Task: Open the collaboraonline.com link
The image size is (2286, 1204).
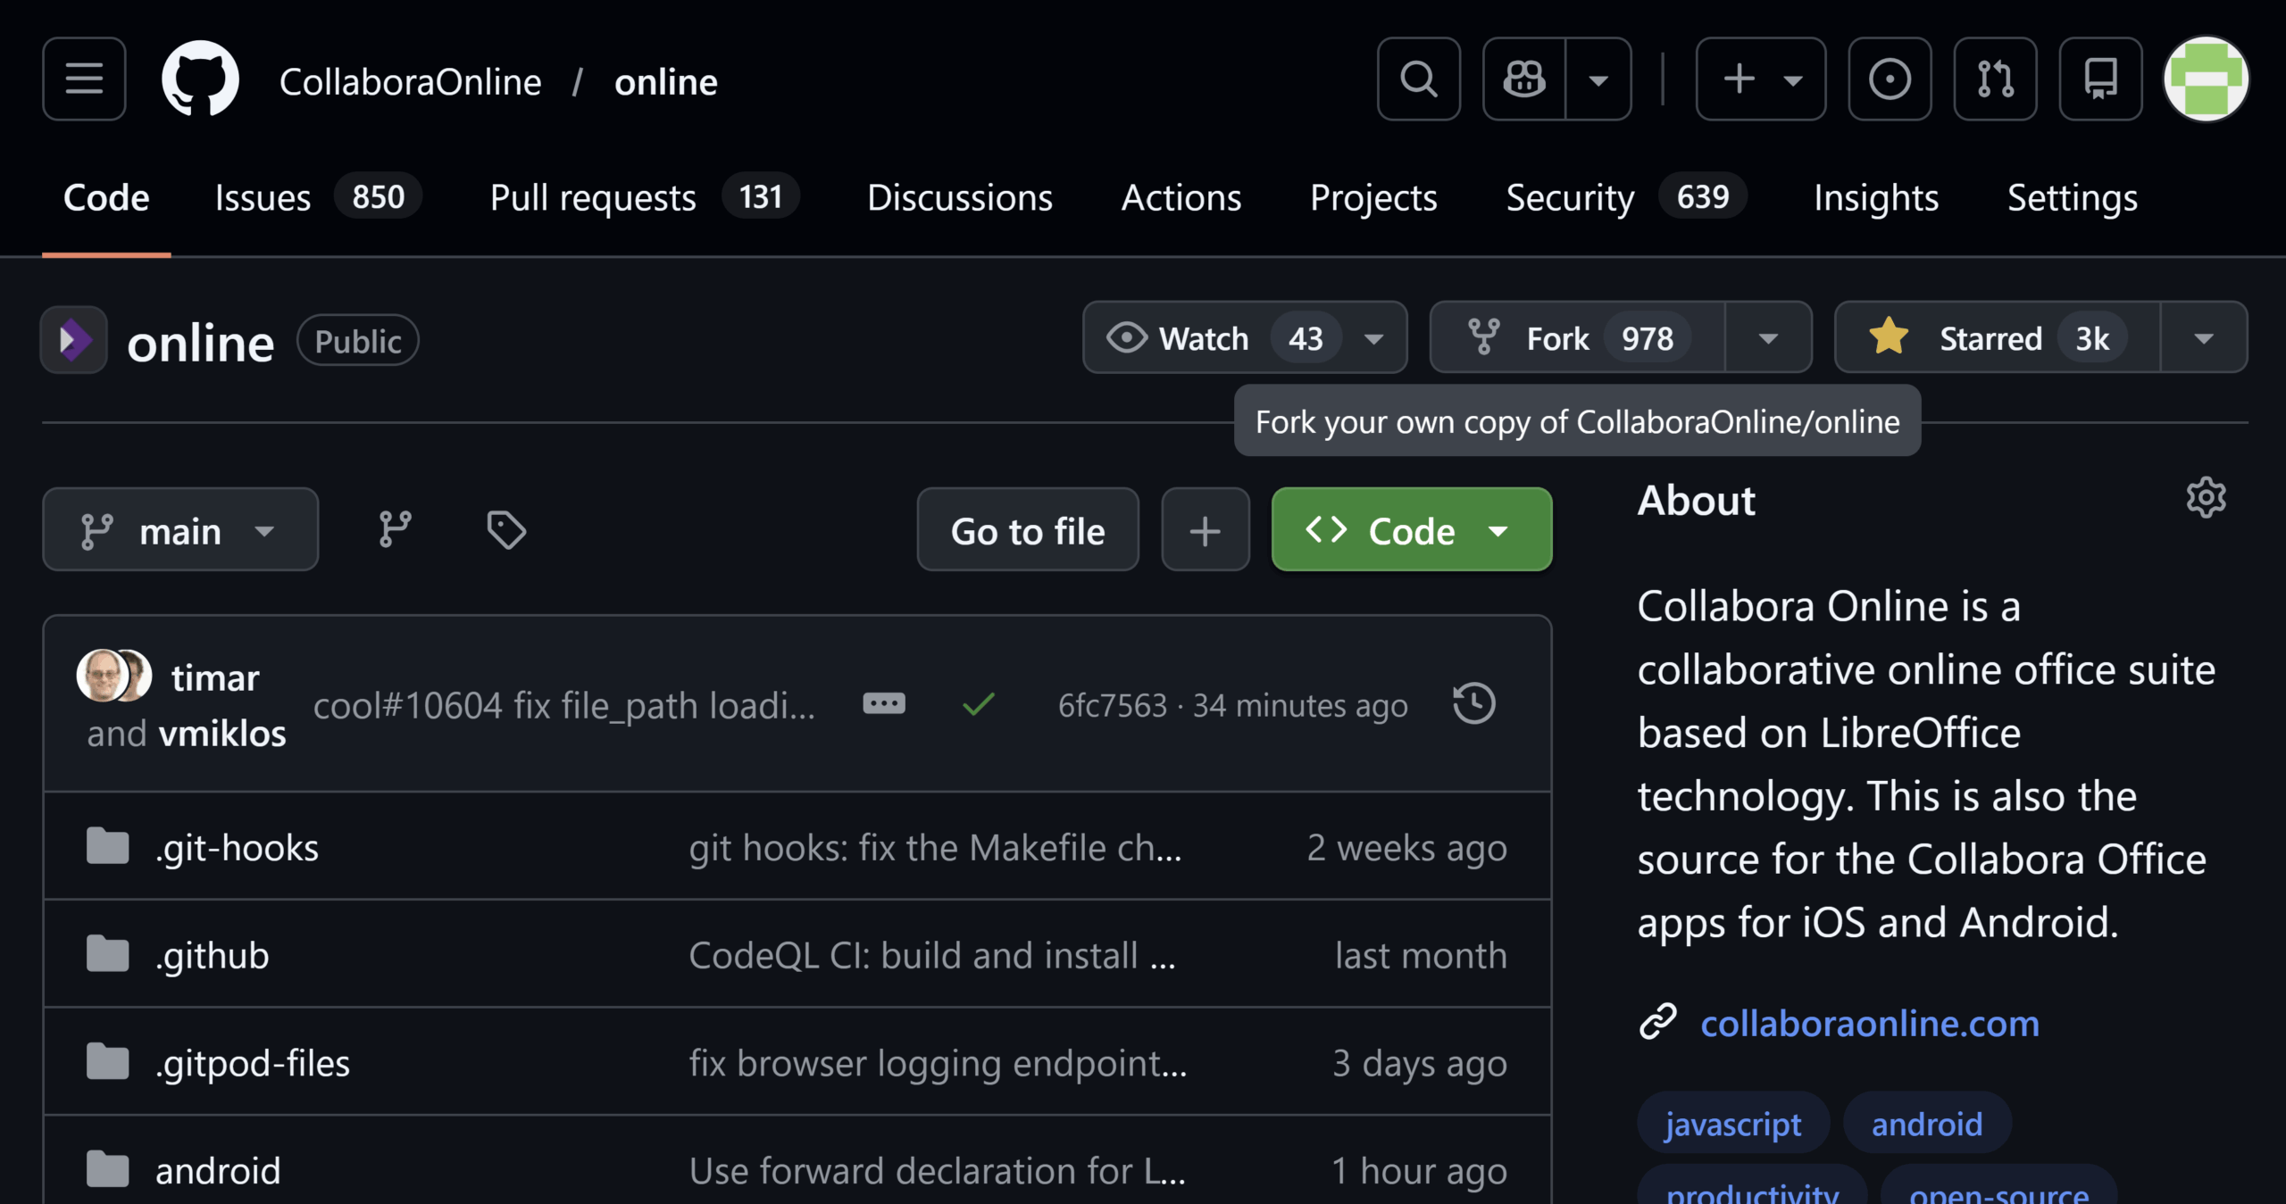Action: (1869, 1023)
